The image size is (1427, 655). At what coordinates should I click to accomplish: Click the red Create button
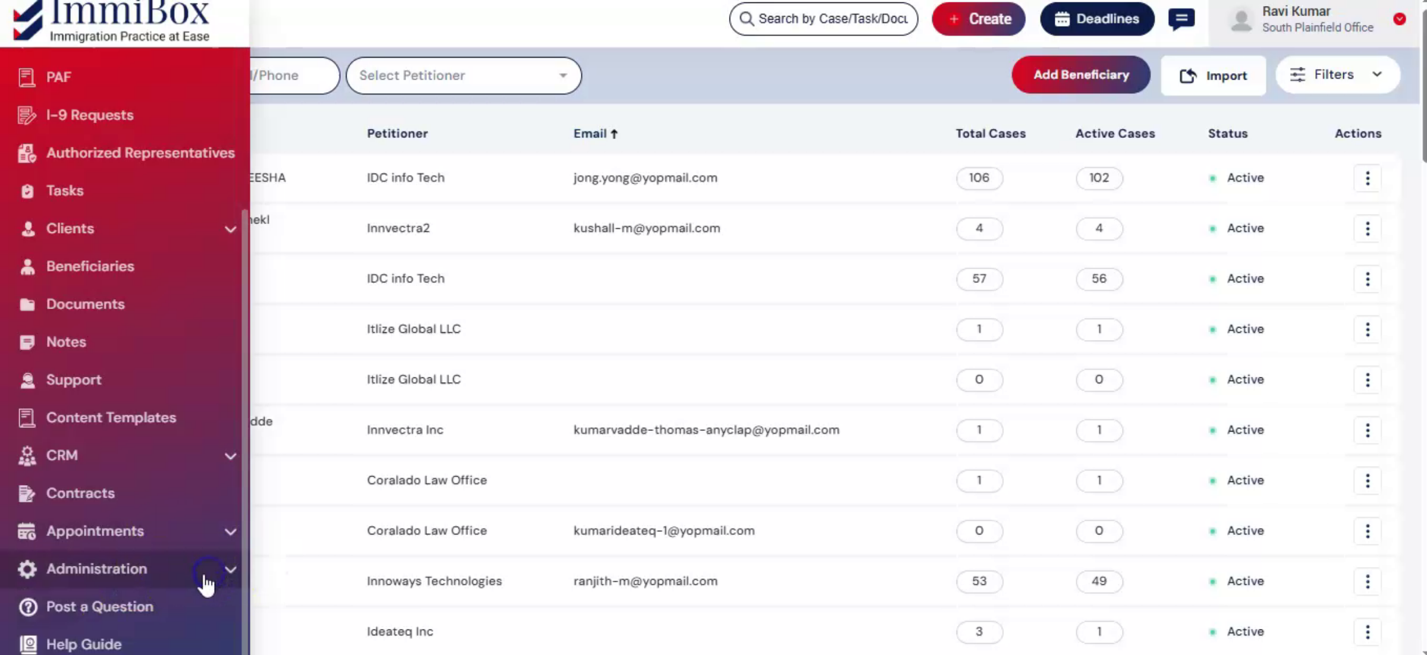pyautogui.click(x=979, y=19)
